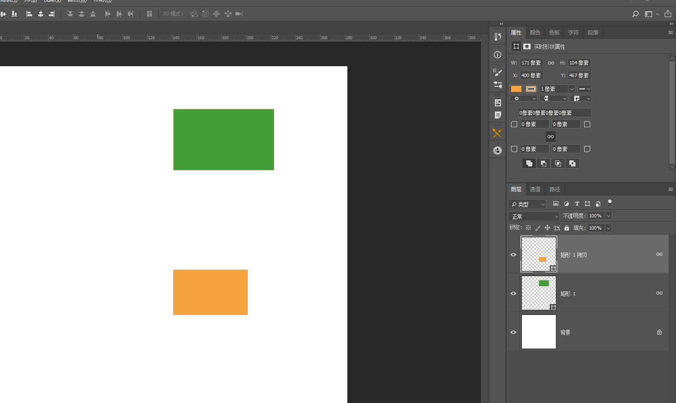Open the Brush settings panel icon
This screenshot has width=676, height=403.
pyautogui.click(x=498, y=73)
